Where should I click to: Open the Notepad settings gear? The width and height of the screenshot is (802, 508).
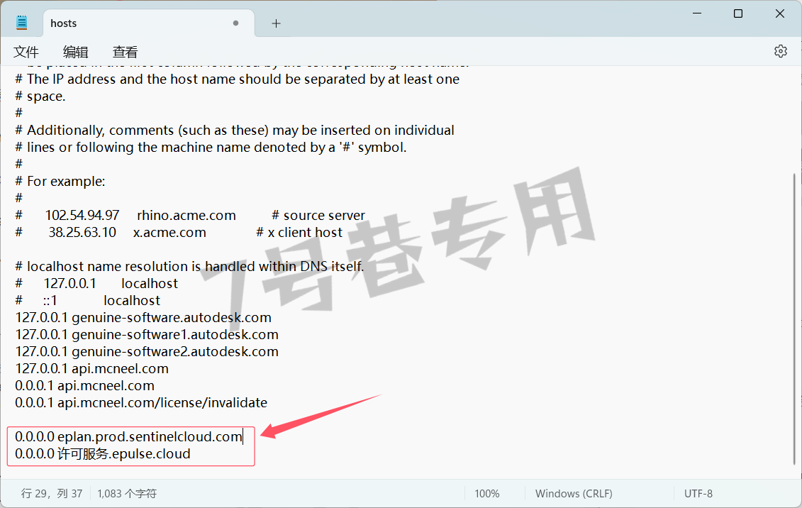tap(781, 51)
